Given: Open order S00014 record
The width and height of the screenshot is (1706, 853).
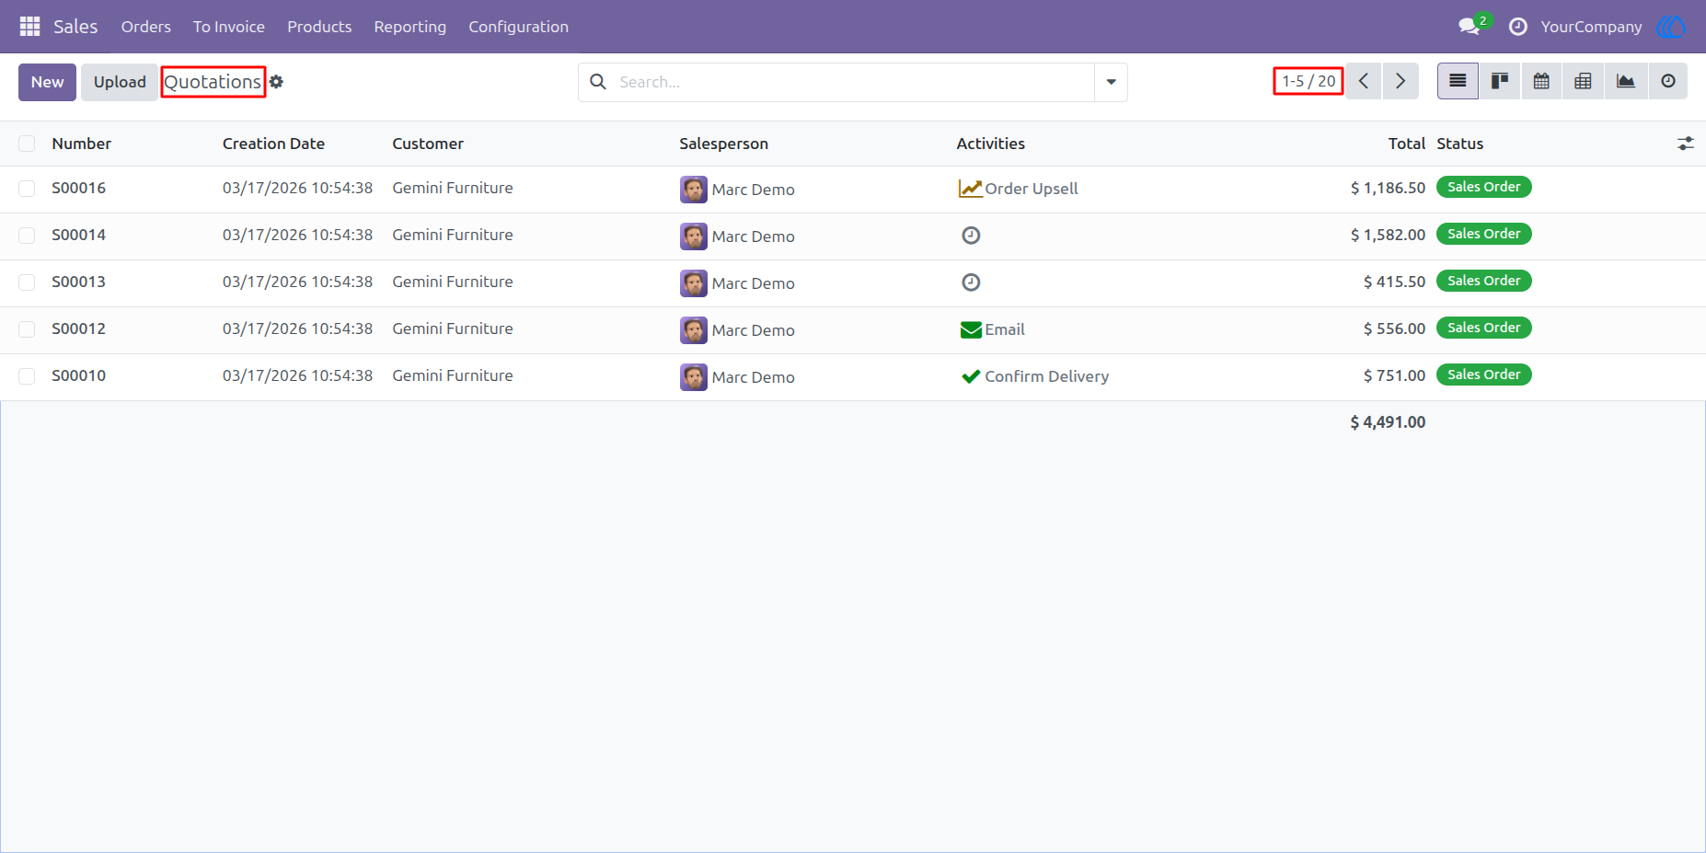Looking at the screenshot, I should coord(79,235).
